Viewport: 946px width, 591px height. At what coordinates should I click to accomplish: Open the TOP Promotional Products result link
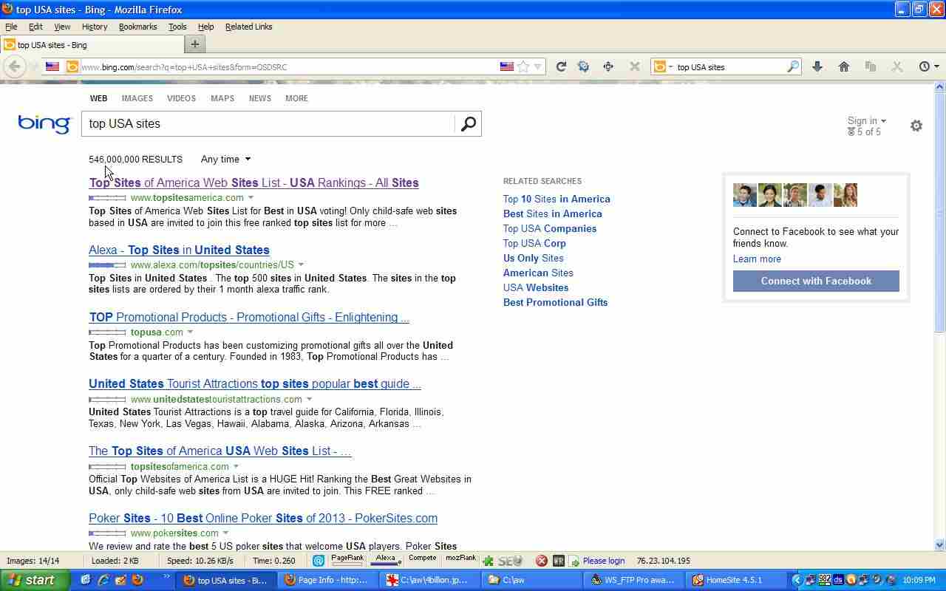click(249, 317)
